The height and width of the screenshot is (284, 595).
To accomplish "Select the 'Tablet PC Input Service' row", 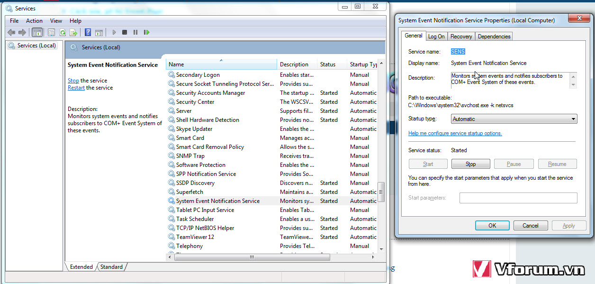I will pyautogui.click(x=272, y=210).
